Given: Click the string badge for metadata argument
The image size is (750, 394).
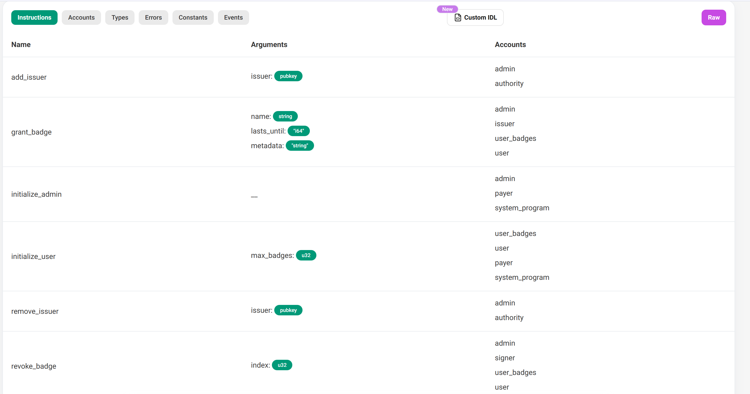Looking at the screenshot, I should tap(299, 146).
